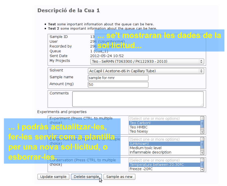Viewport: 227px width, 186px height.
Task: Select Medium toxic level option
Action: click(165, 148)
